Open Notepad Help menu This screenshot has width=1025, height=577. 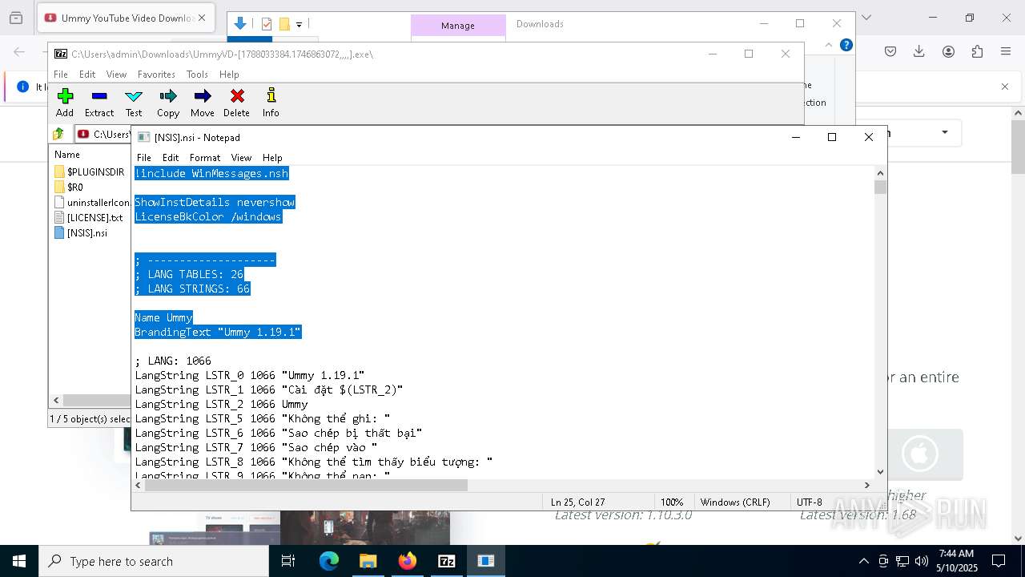(x=272, y=158)
